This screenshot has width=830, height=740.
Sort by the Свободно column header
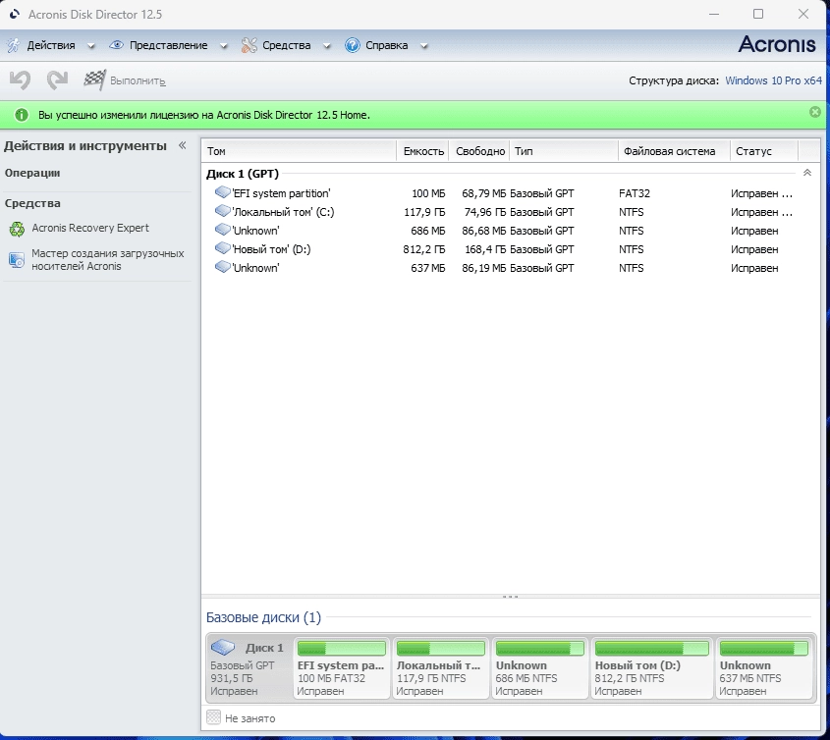click(x=479, y=151)
